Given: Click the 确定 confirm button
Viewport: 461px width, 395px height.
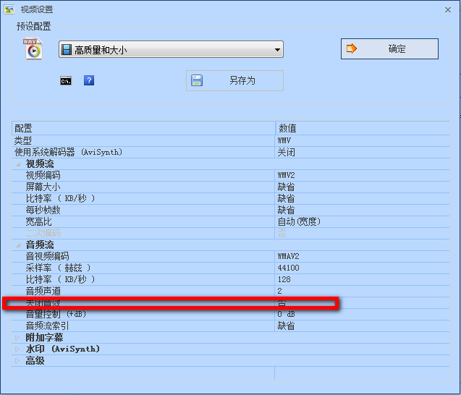Looking at the screenshot, I should click(x=389, y=49).
